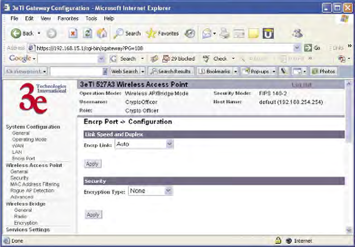Open the Help menu
The height and width of the screenshot is (247, 355).
[x=109, y=18]
